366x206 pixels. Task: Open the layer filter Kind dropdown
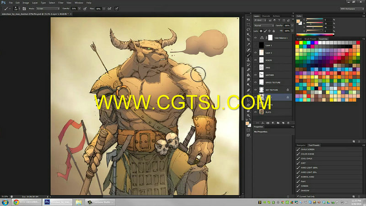click(x=260, y=20)
